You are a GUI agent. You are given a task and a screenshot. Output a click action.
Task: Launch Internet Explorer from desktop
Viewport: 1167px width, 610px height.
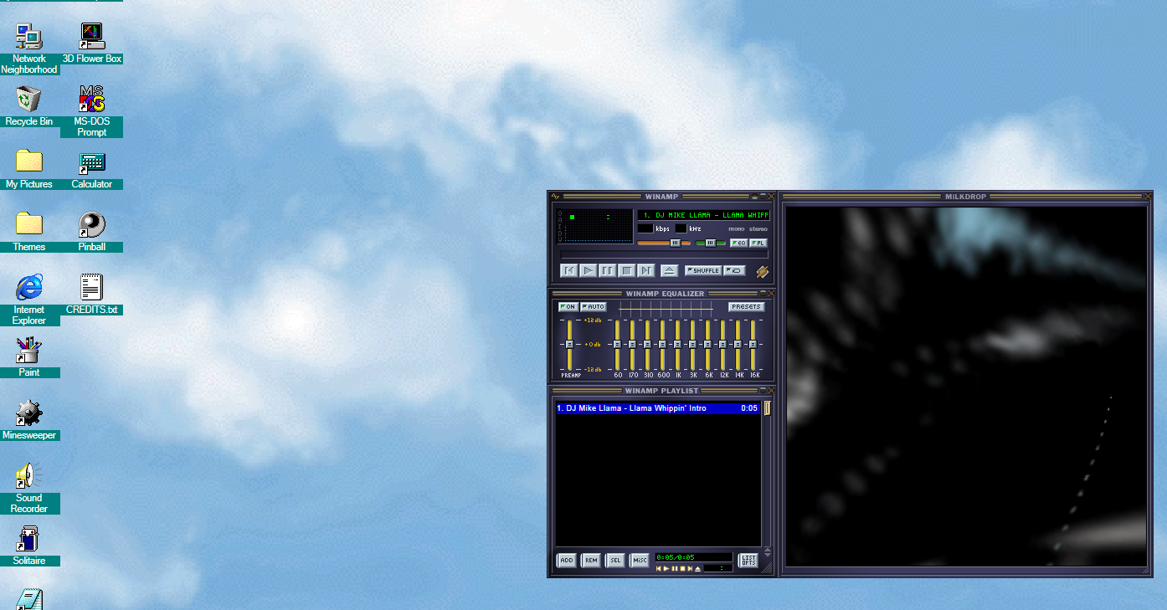coord(29,300)
